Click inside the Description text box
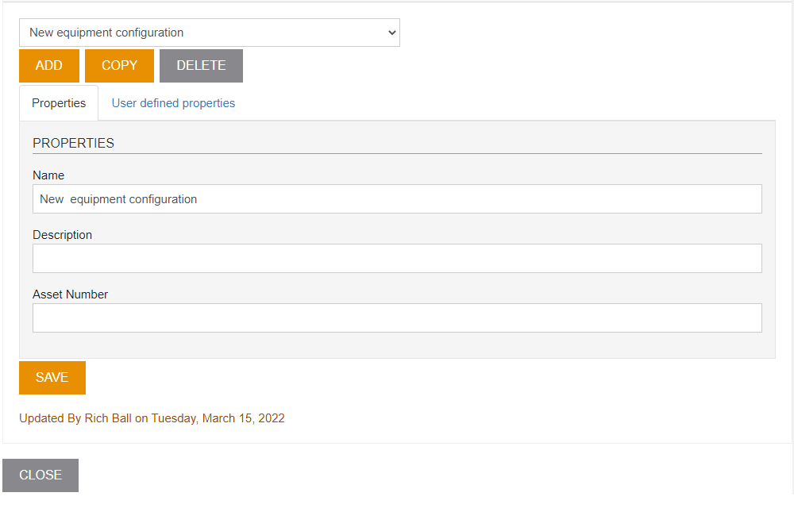Screen dimensions: 794x508 click(397, 259)
